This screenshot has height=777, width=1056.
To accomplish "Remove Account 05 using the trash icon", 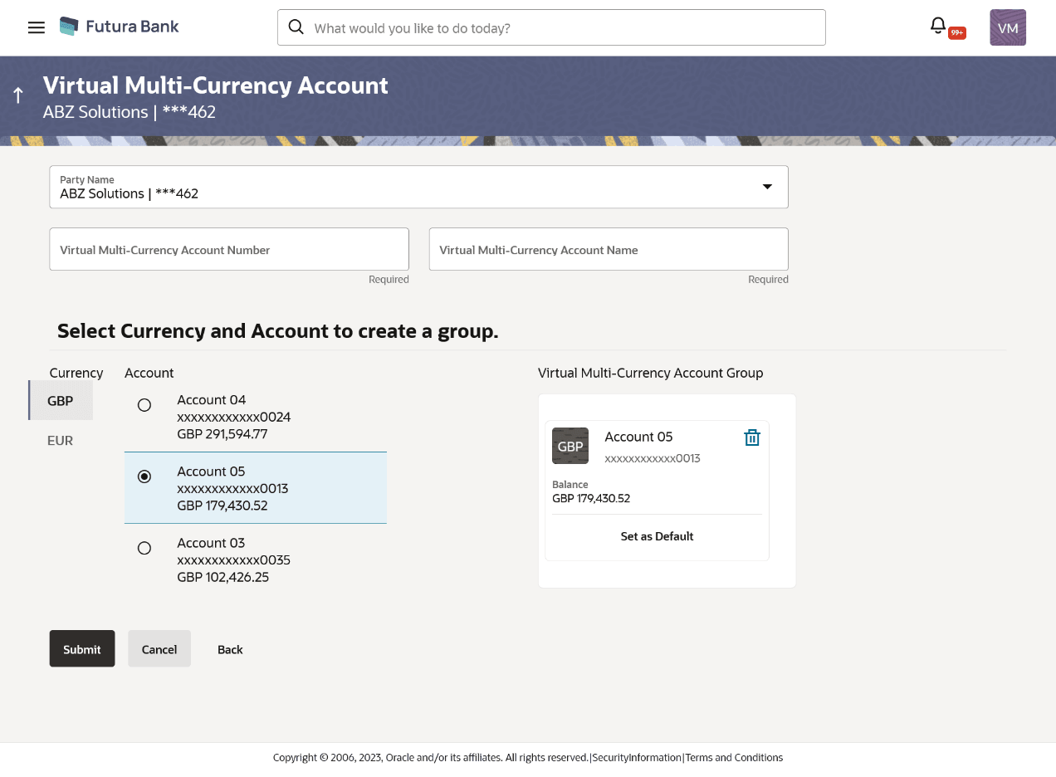I will click(x=752, y=437).
